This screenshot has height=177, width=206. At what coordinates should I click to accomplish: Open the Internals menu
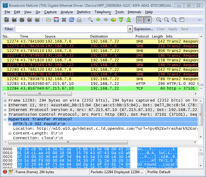coord(134,12)
